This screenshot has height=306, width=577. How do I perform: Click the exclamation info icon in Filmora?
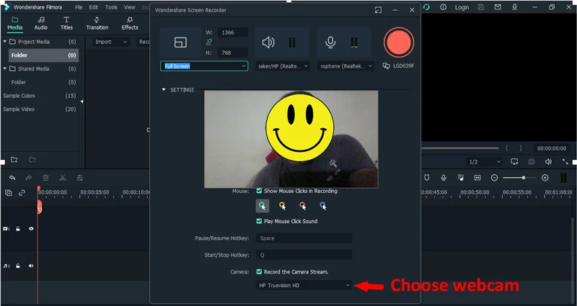click(443, 7)
